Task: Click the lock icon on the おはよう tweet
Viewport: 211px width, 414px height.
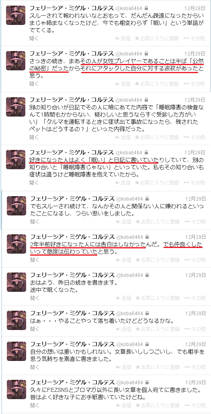Action: coord(147,275)
